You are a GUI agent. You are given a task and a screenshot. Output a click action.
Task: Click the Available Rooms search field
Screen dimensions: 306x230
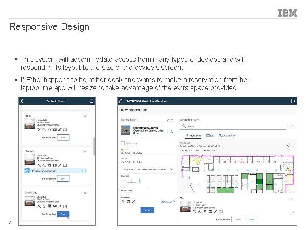coord(233,126)
